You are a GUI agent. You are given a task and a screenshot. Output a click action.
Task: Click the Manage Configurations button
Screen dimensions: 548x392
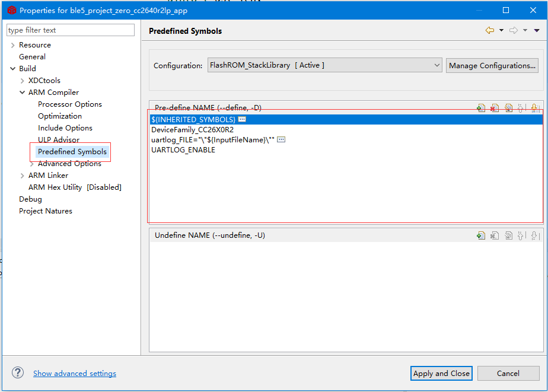(x=492, y=65)
